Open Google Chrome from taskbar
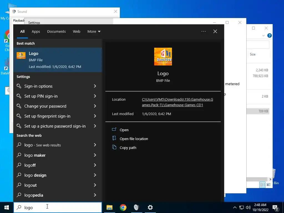This screenshot has width=284, height=213. pyautogui.click(x=123, y=207)
